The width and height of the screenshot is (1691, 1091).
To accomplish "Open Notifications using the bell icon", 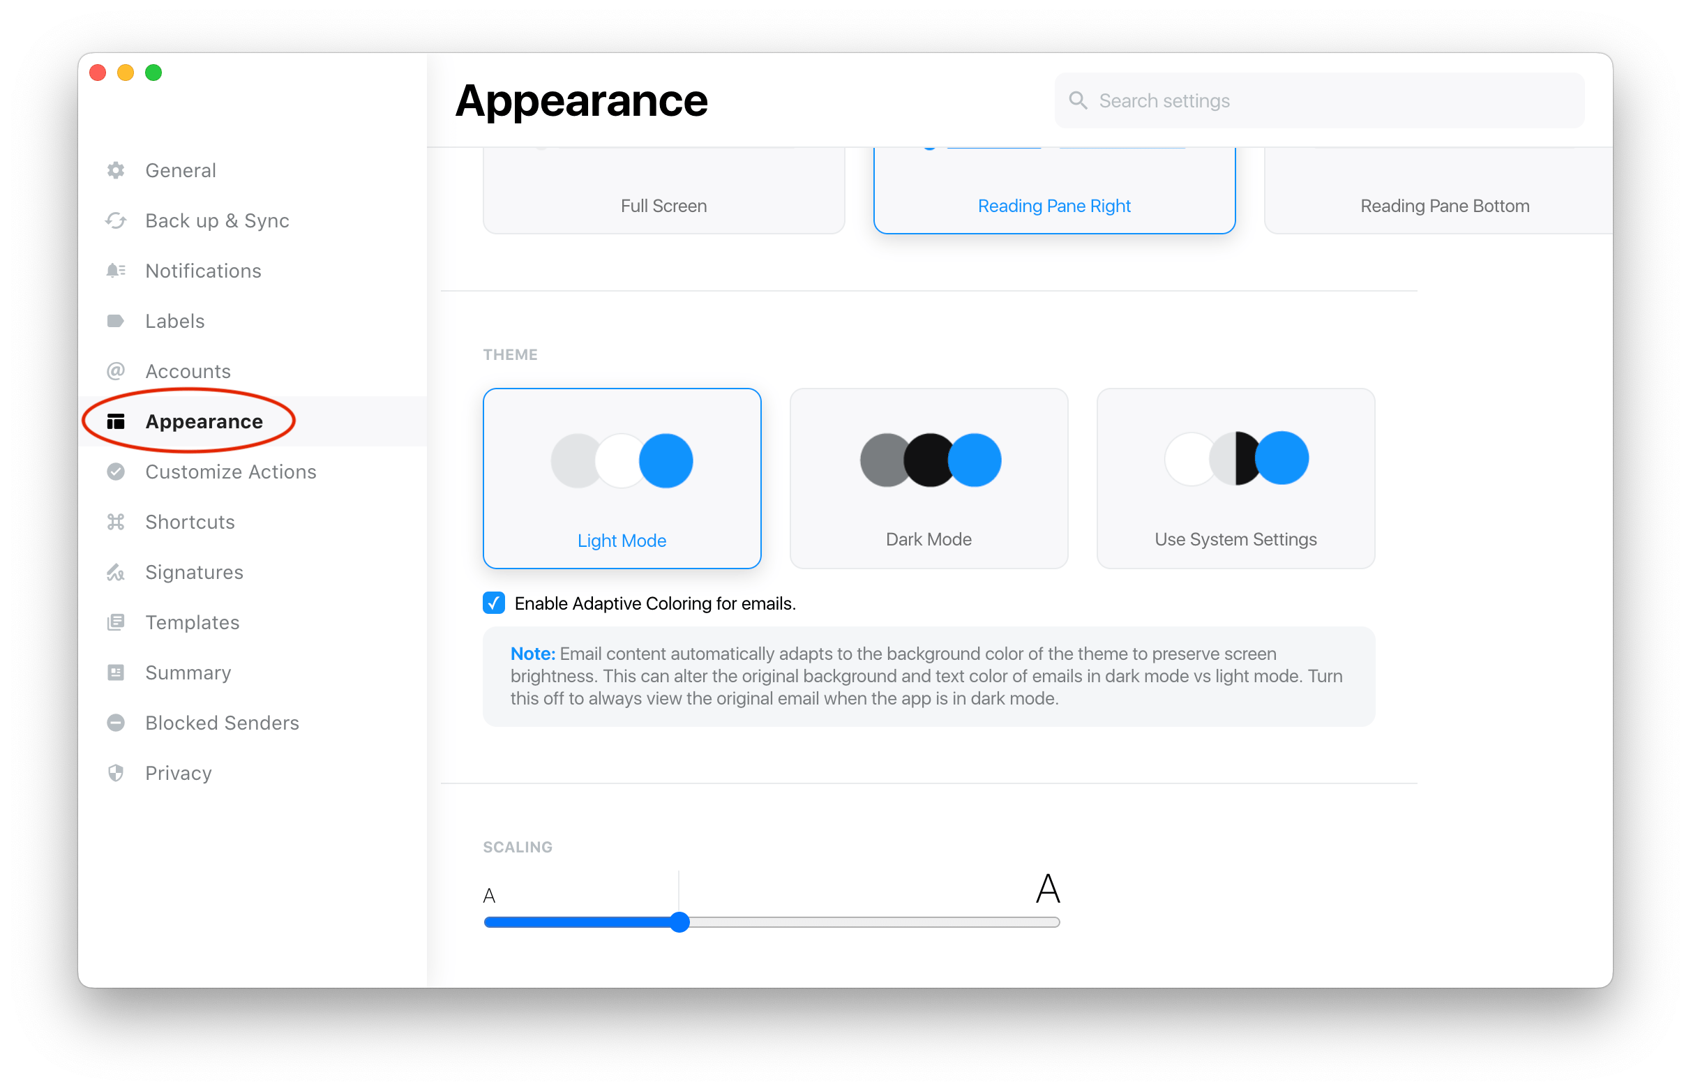I will pyautogui.click(x=117, y=271).
